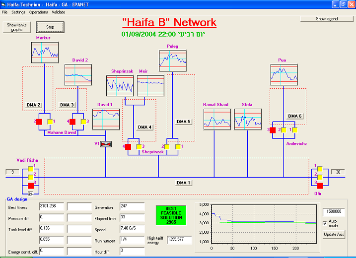
Task: Open the Validate menu
Action: pos(59,12)
